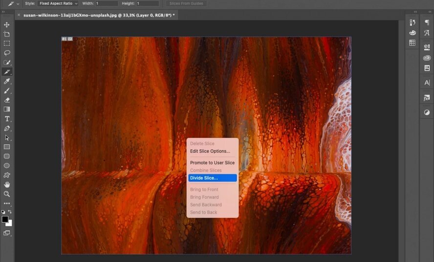Select the Eraser tool

pyautogui.click(x=7, y=100)
